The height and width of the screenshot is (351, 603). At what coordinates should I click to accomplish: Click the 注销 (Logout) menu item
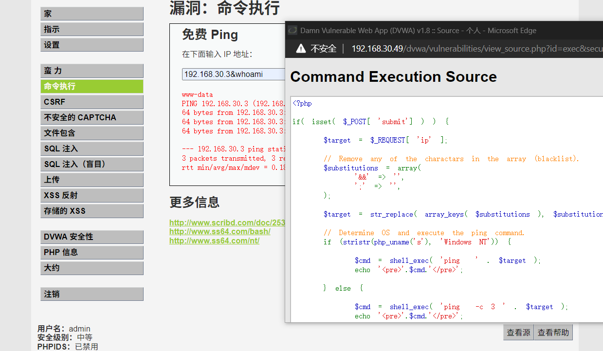[92, 295]
